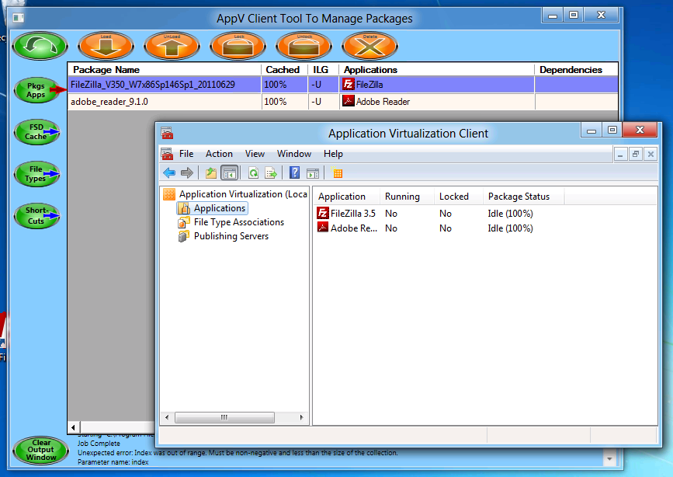Image resolution: width=673 pixels, height=477 pixels.
Task: Click Application Virtualization Client title icon
Action: pos(167,133)
